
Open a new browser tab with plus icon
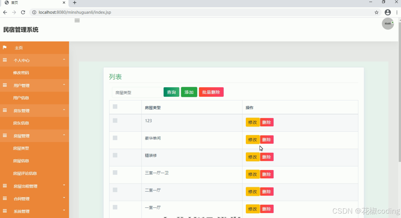point(74,3)
